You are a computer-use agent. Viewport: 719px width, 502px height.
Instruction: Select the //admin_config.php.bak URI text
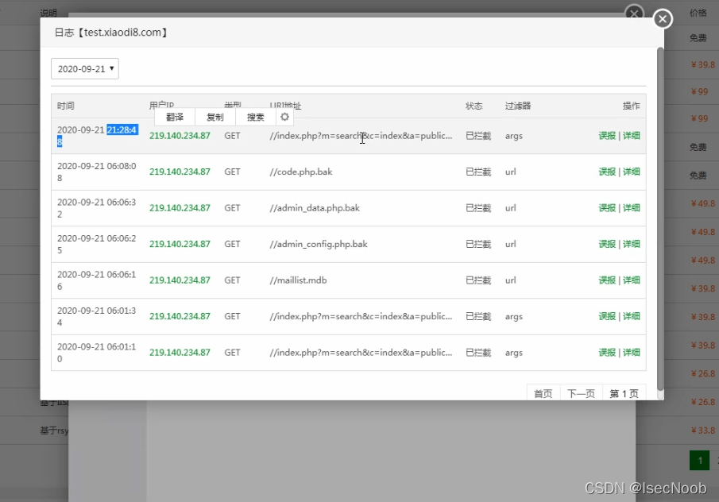point(319,244)
